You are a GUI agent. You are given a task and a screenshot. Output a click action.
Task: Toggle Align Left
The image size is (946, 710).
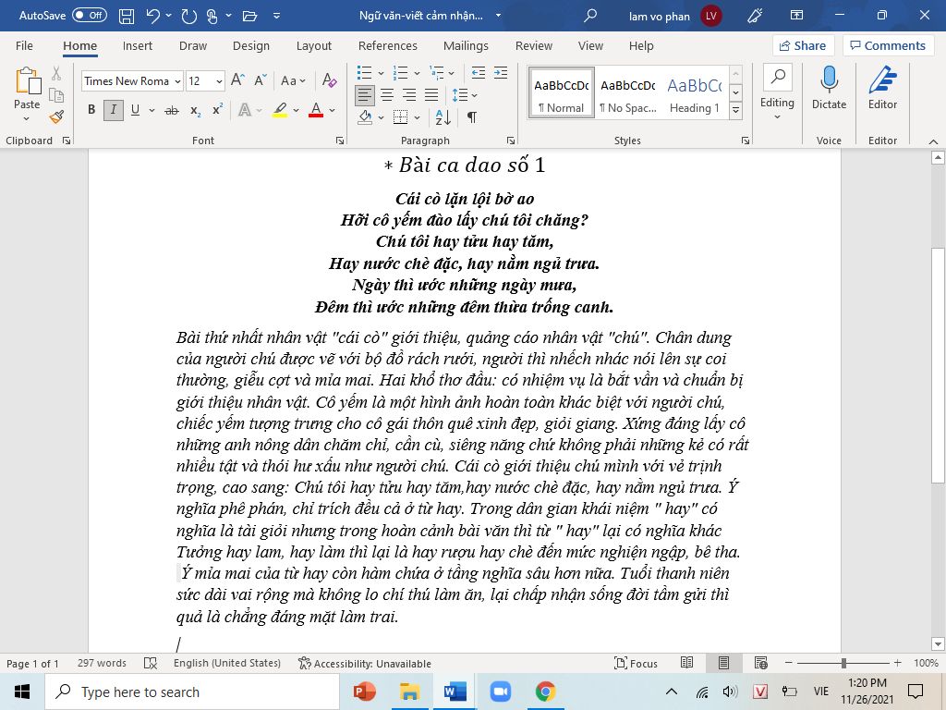(364, 95)
